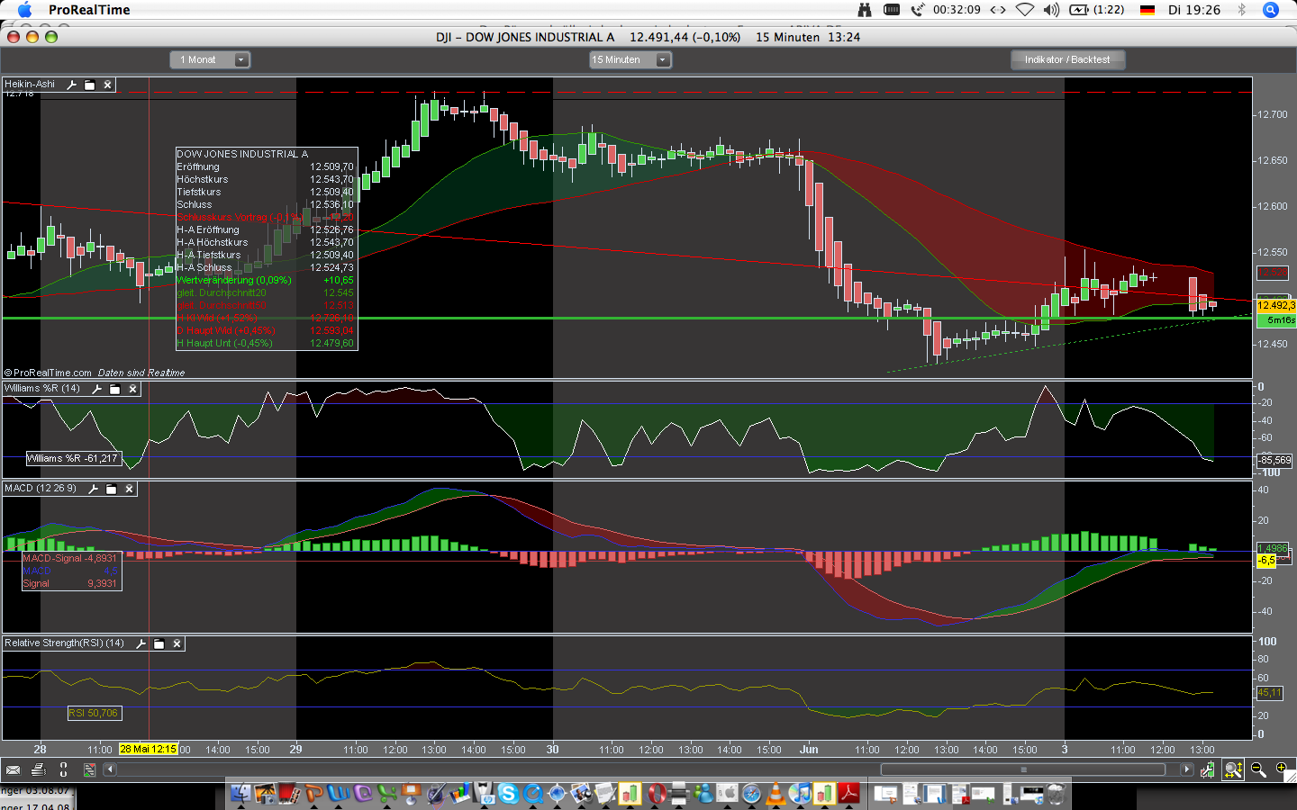
Task: Click the envelope mail icon
Action: point(13,769)
